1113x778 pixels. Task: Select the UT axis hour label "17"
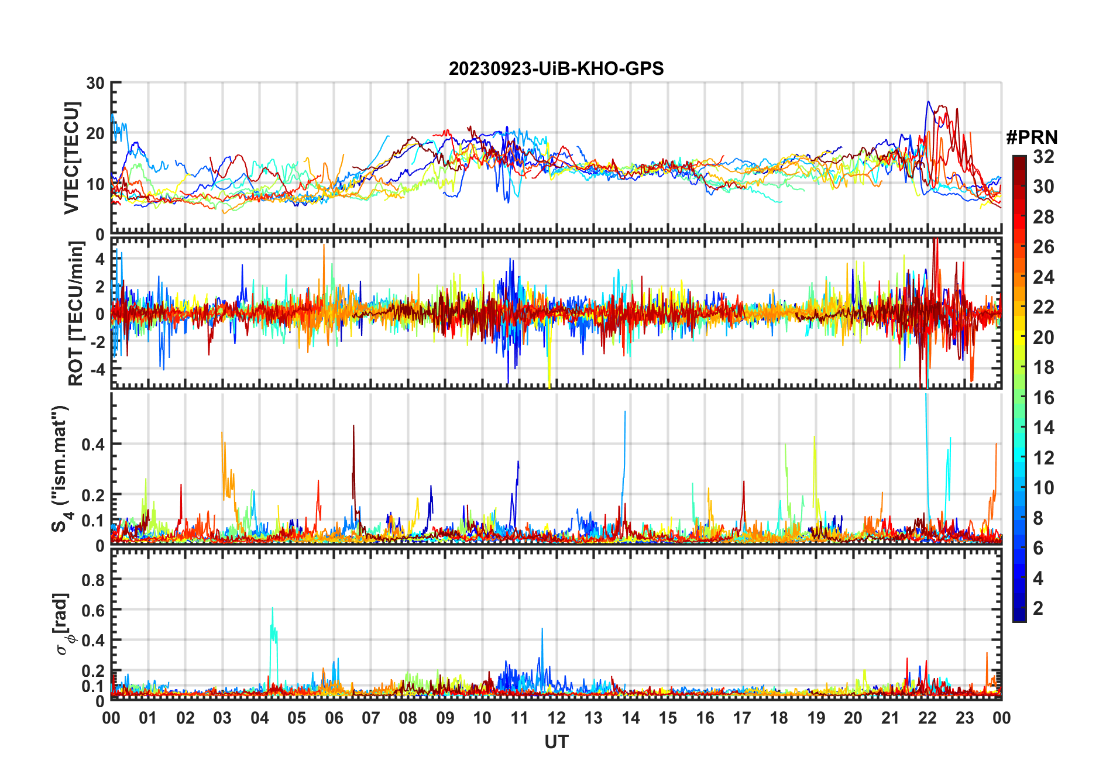tap(742, 718)
